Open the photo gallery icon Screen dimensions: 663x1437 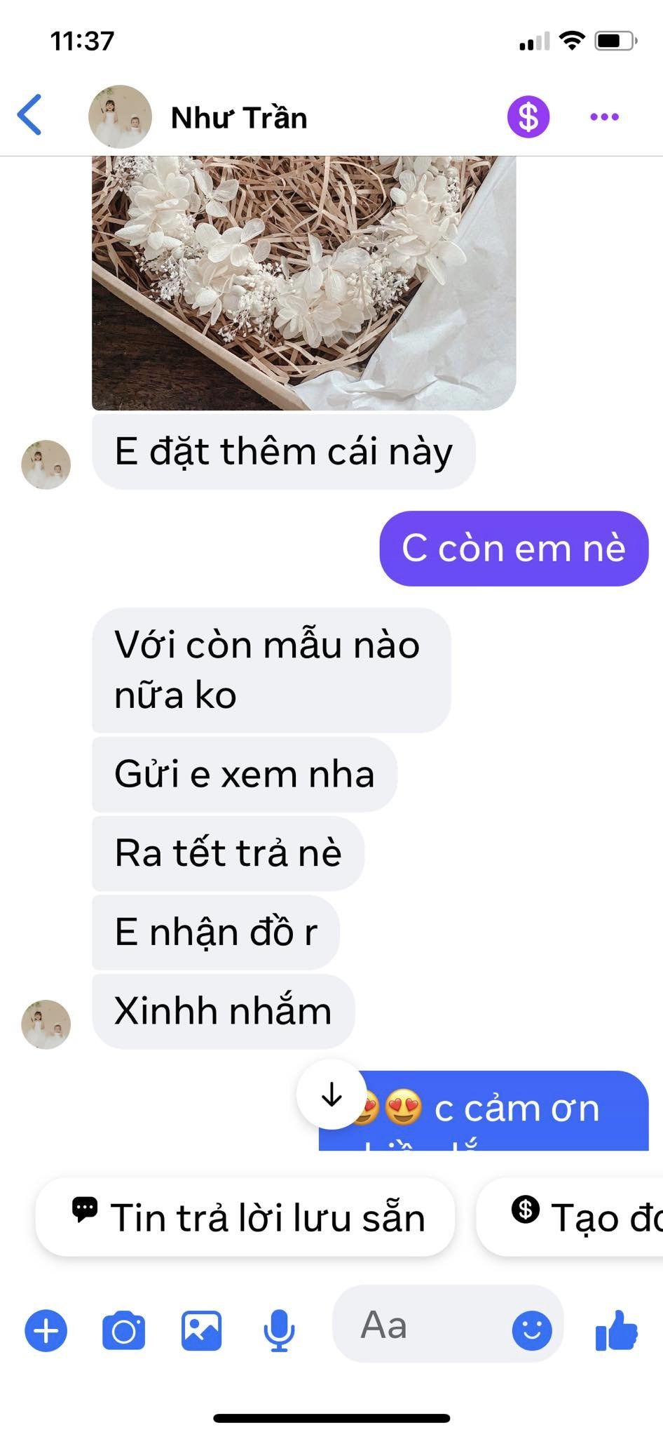tap(202, 1330)
